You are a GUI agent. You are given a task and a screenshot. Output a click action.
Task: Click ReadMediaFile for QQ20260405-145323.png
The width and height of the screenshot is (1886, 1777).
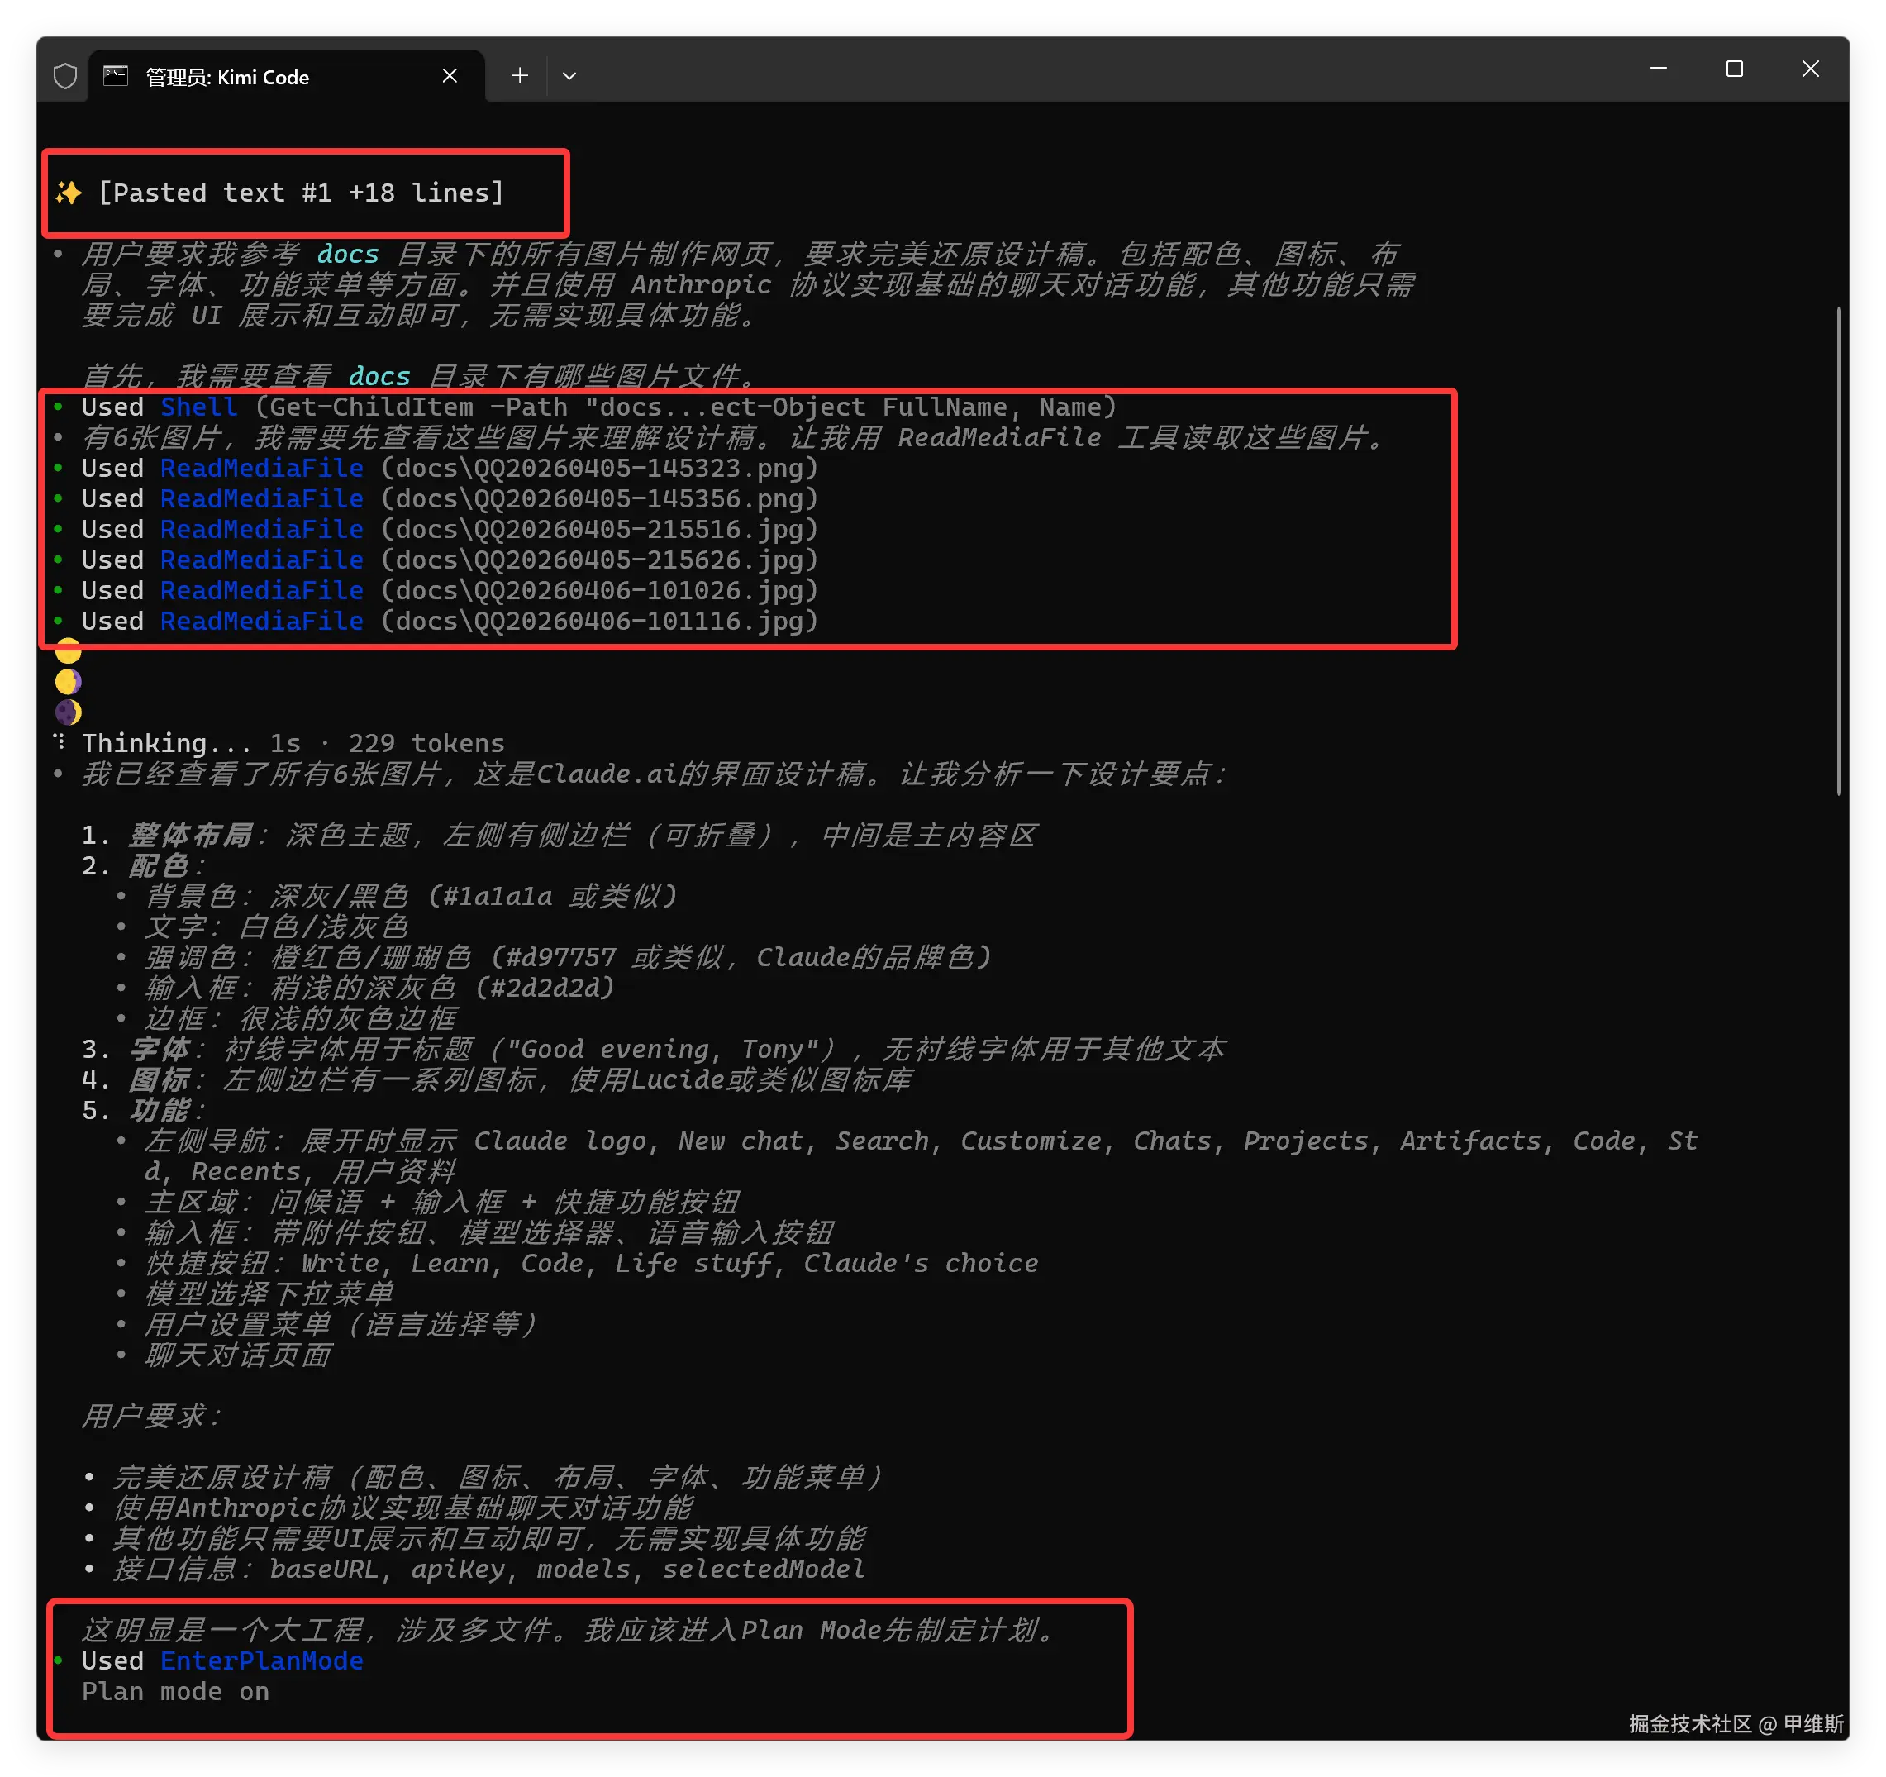click(x=261, y=468)
